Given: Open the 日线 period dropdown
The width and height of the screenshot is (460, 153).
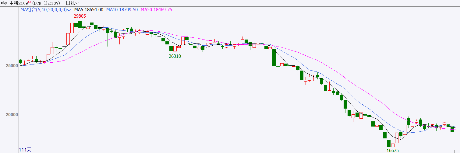Looking at the screenshot, I should (x=73, y=3).
